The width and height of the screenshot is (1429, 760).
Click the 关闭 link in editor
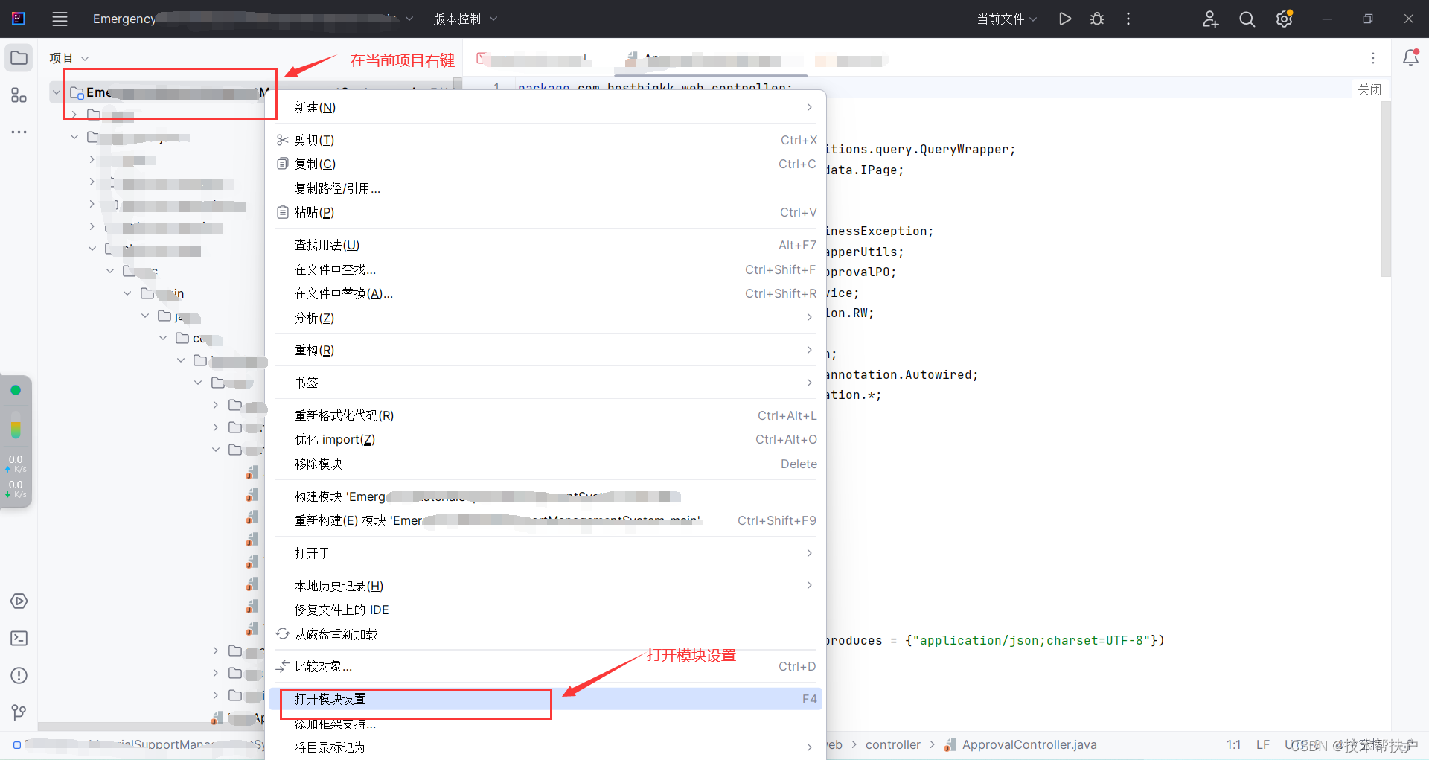(1369, 89)
